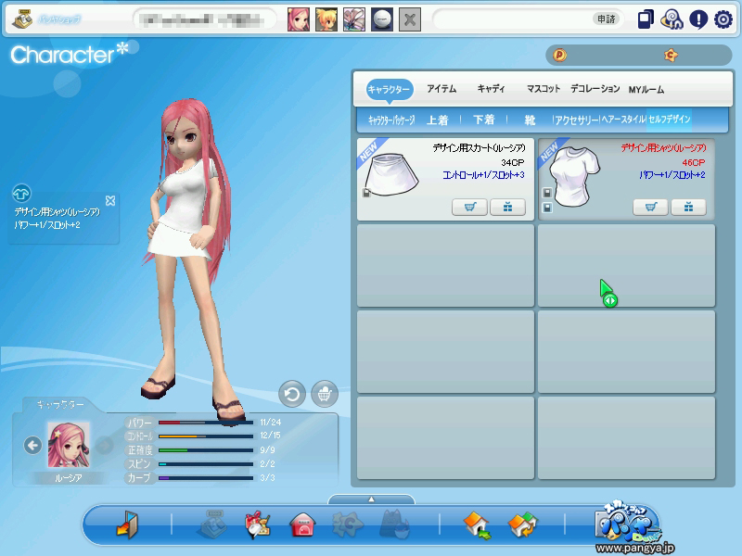Switch to the MYルーム tab
This screenshot has height=556, width=742.
point(646,89)
